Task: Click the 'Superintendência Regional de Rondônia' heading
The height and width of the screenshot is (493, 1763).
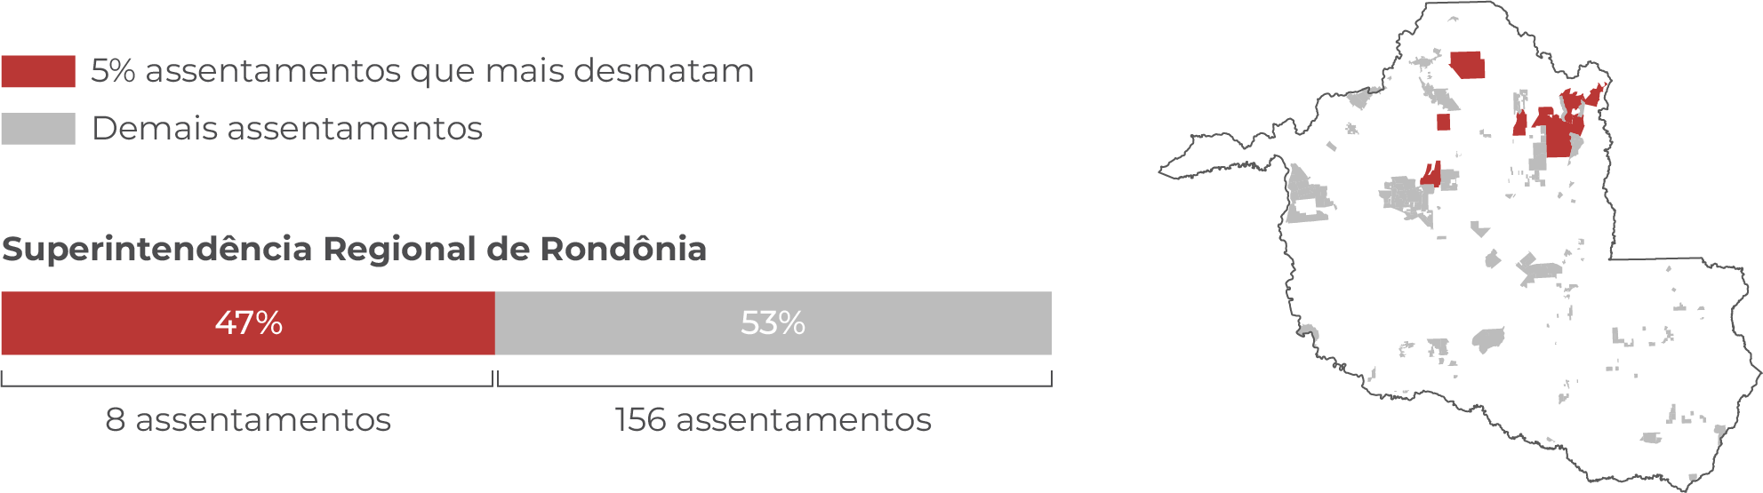Action: point(354,249)
